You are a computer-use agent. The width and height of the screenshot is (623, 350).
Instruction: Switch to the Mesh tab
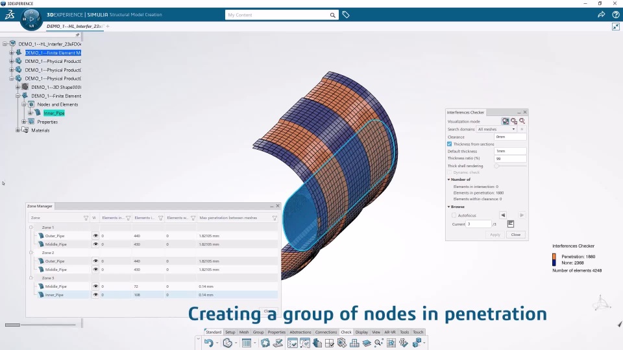pyautogui.click(x=244, y=332)
